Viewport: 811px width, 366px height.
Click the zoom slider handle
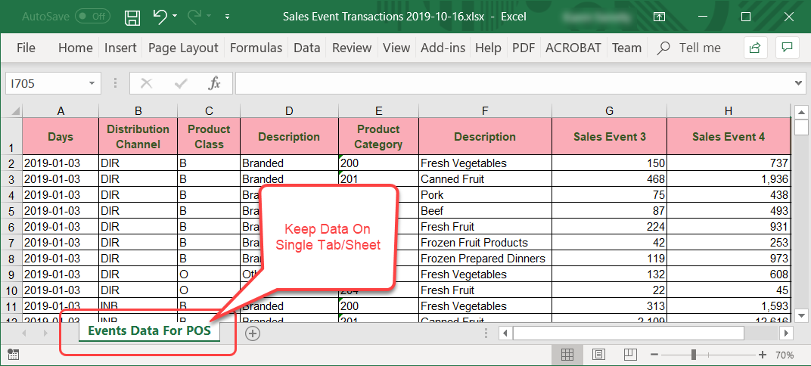click(x=693, y=354)
